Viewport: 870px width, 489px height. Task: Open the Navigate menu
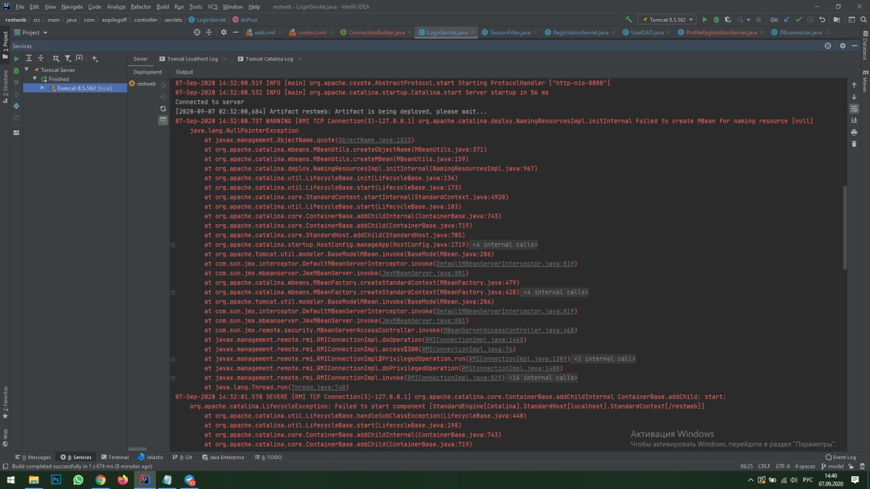point(71,6)
